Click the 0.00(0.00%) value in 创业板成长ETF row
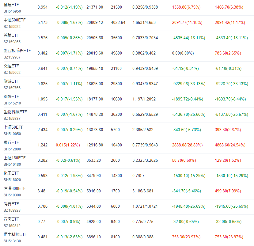Image resolution: width=254 pixels, height=246 pixels. click(183, 53)
